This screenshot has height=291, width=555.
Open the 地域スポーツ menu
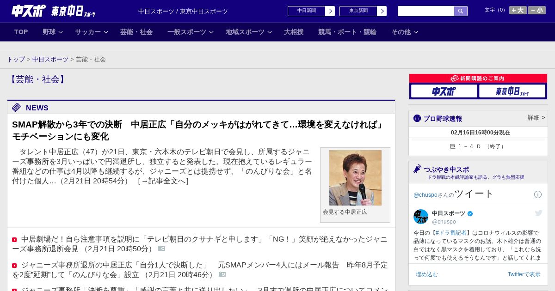click(x=245, y=32)
